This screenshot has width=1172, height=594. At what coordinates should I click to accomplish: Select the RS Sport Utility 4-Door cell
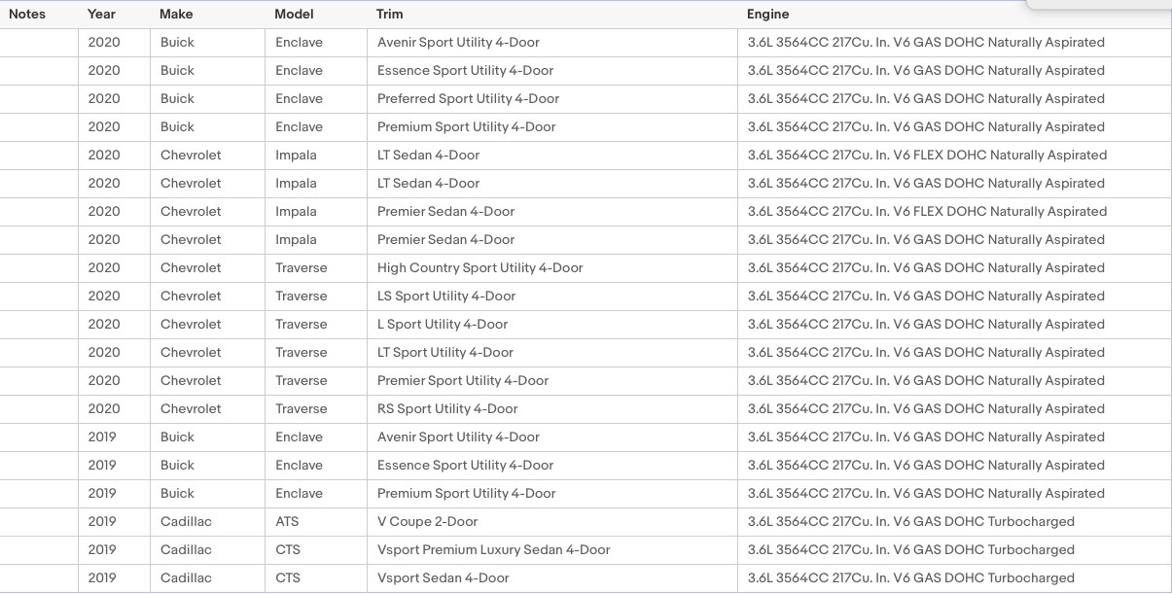pos(552,409)
